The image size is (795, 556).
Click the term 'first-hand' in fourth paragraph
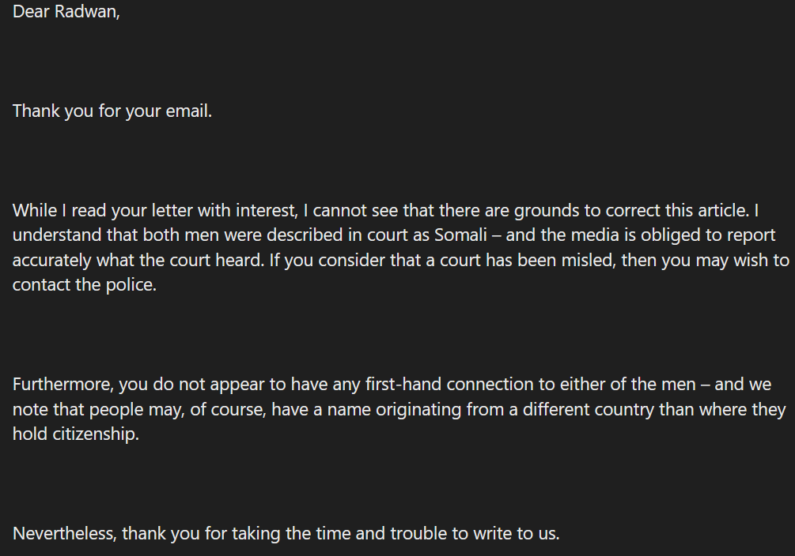(403, 385)
